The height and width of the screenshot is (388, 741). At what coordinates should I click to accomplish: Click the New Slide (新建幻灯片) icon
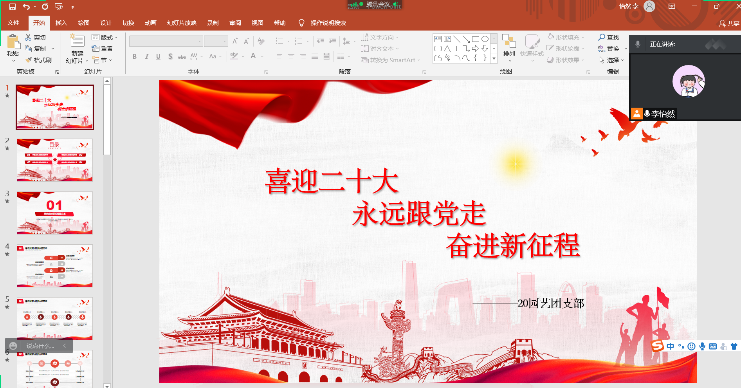point(77,42)
